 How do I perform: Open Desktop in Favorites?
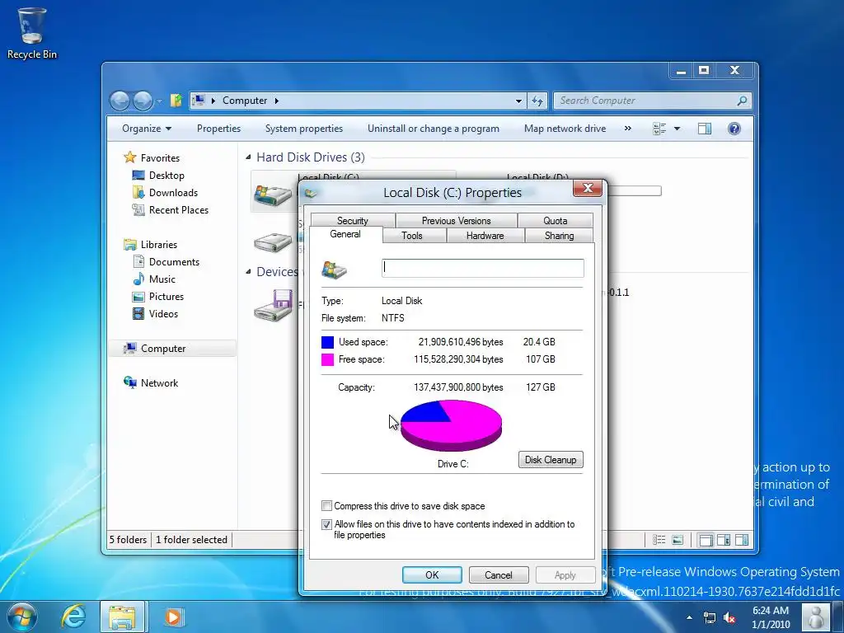[x=166, y=176]
